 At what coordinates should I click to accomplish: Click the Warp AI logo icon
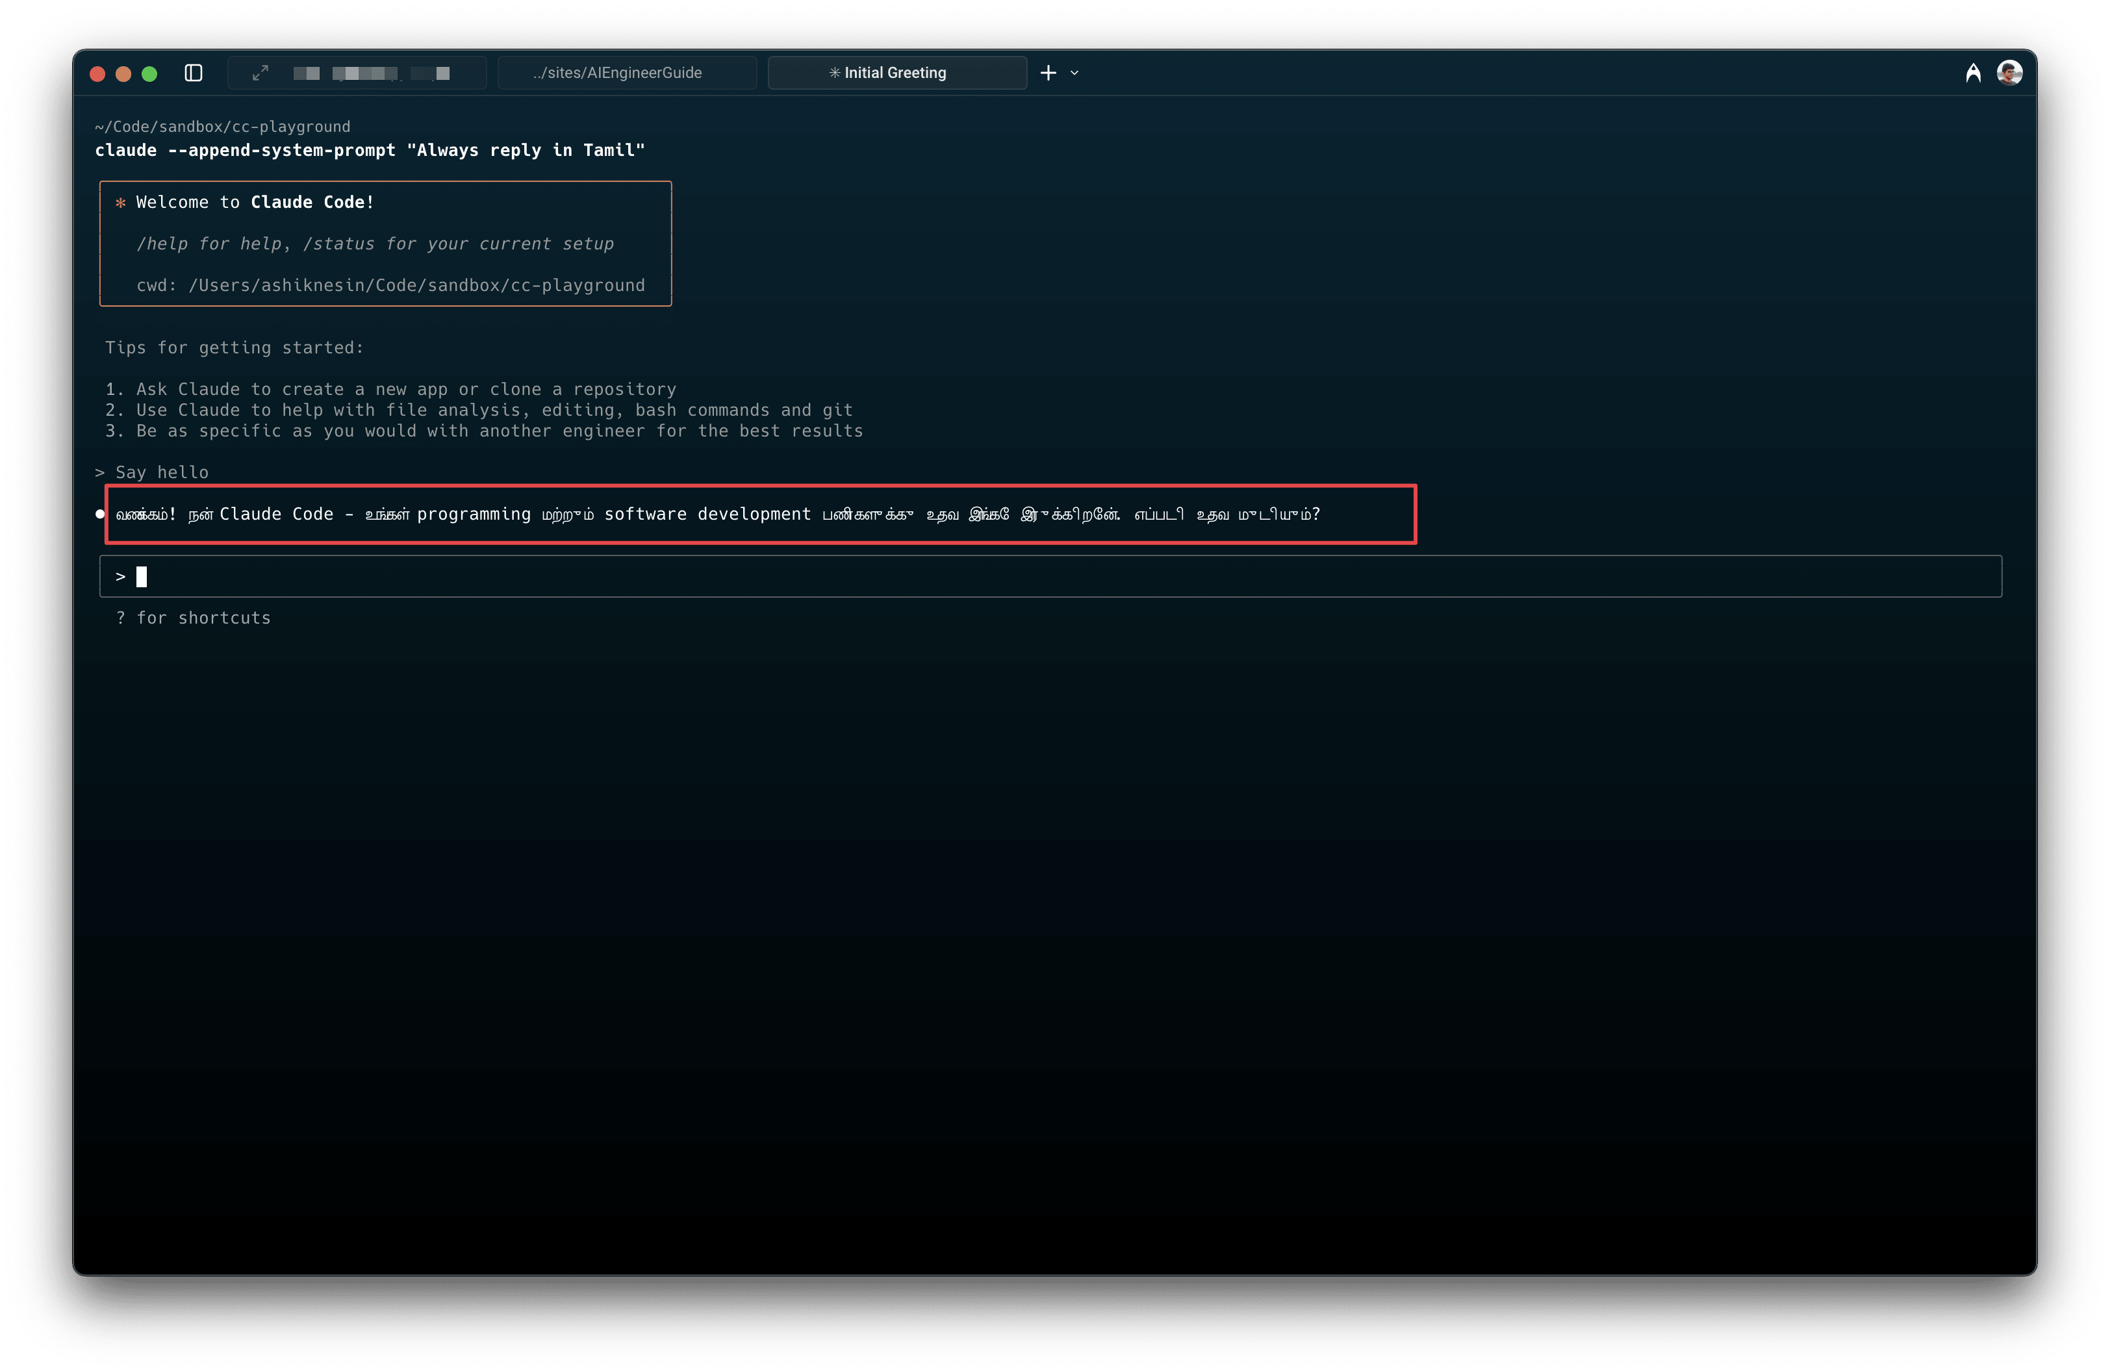tap(1974, 73)
